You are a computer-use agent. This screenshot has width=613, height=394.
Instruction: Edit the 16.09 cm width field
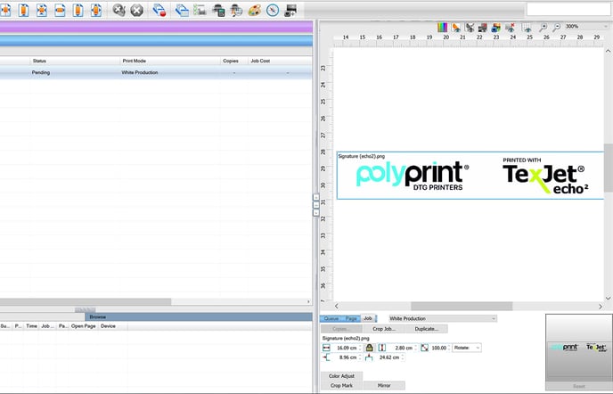(x=347, y=348)
